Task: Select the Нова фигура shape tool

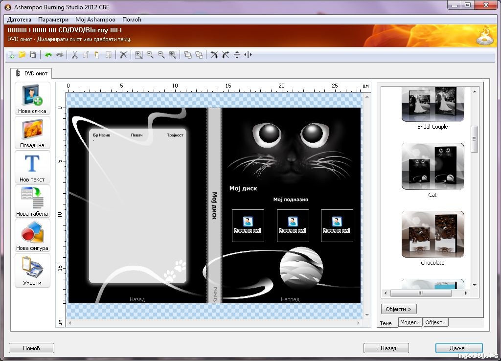Action: [32, 235]
